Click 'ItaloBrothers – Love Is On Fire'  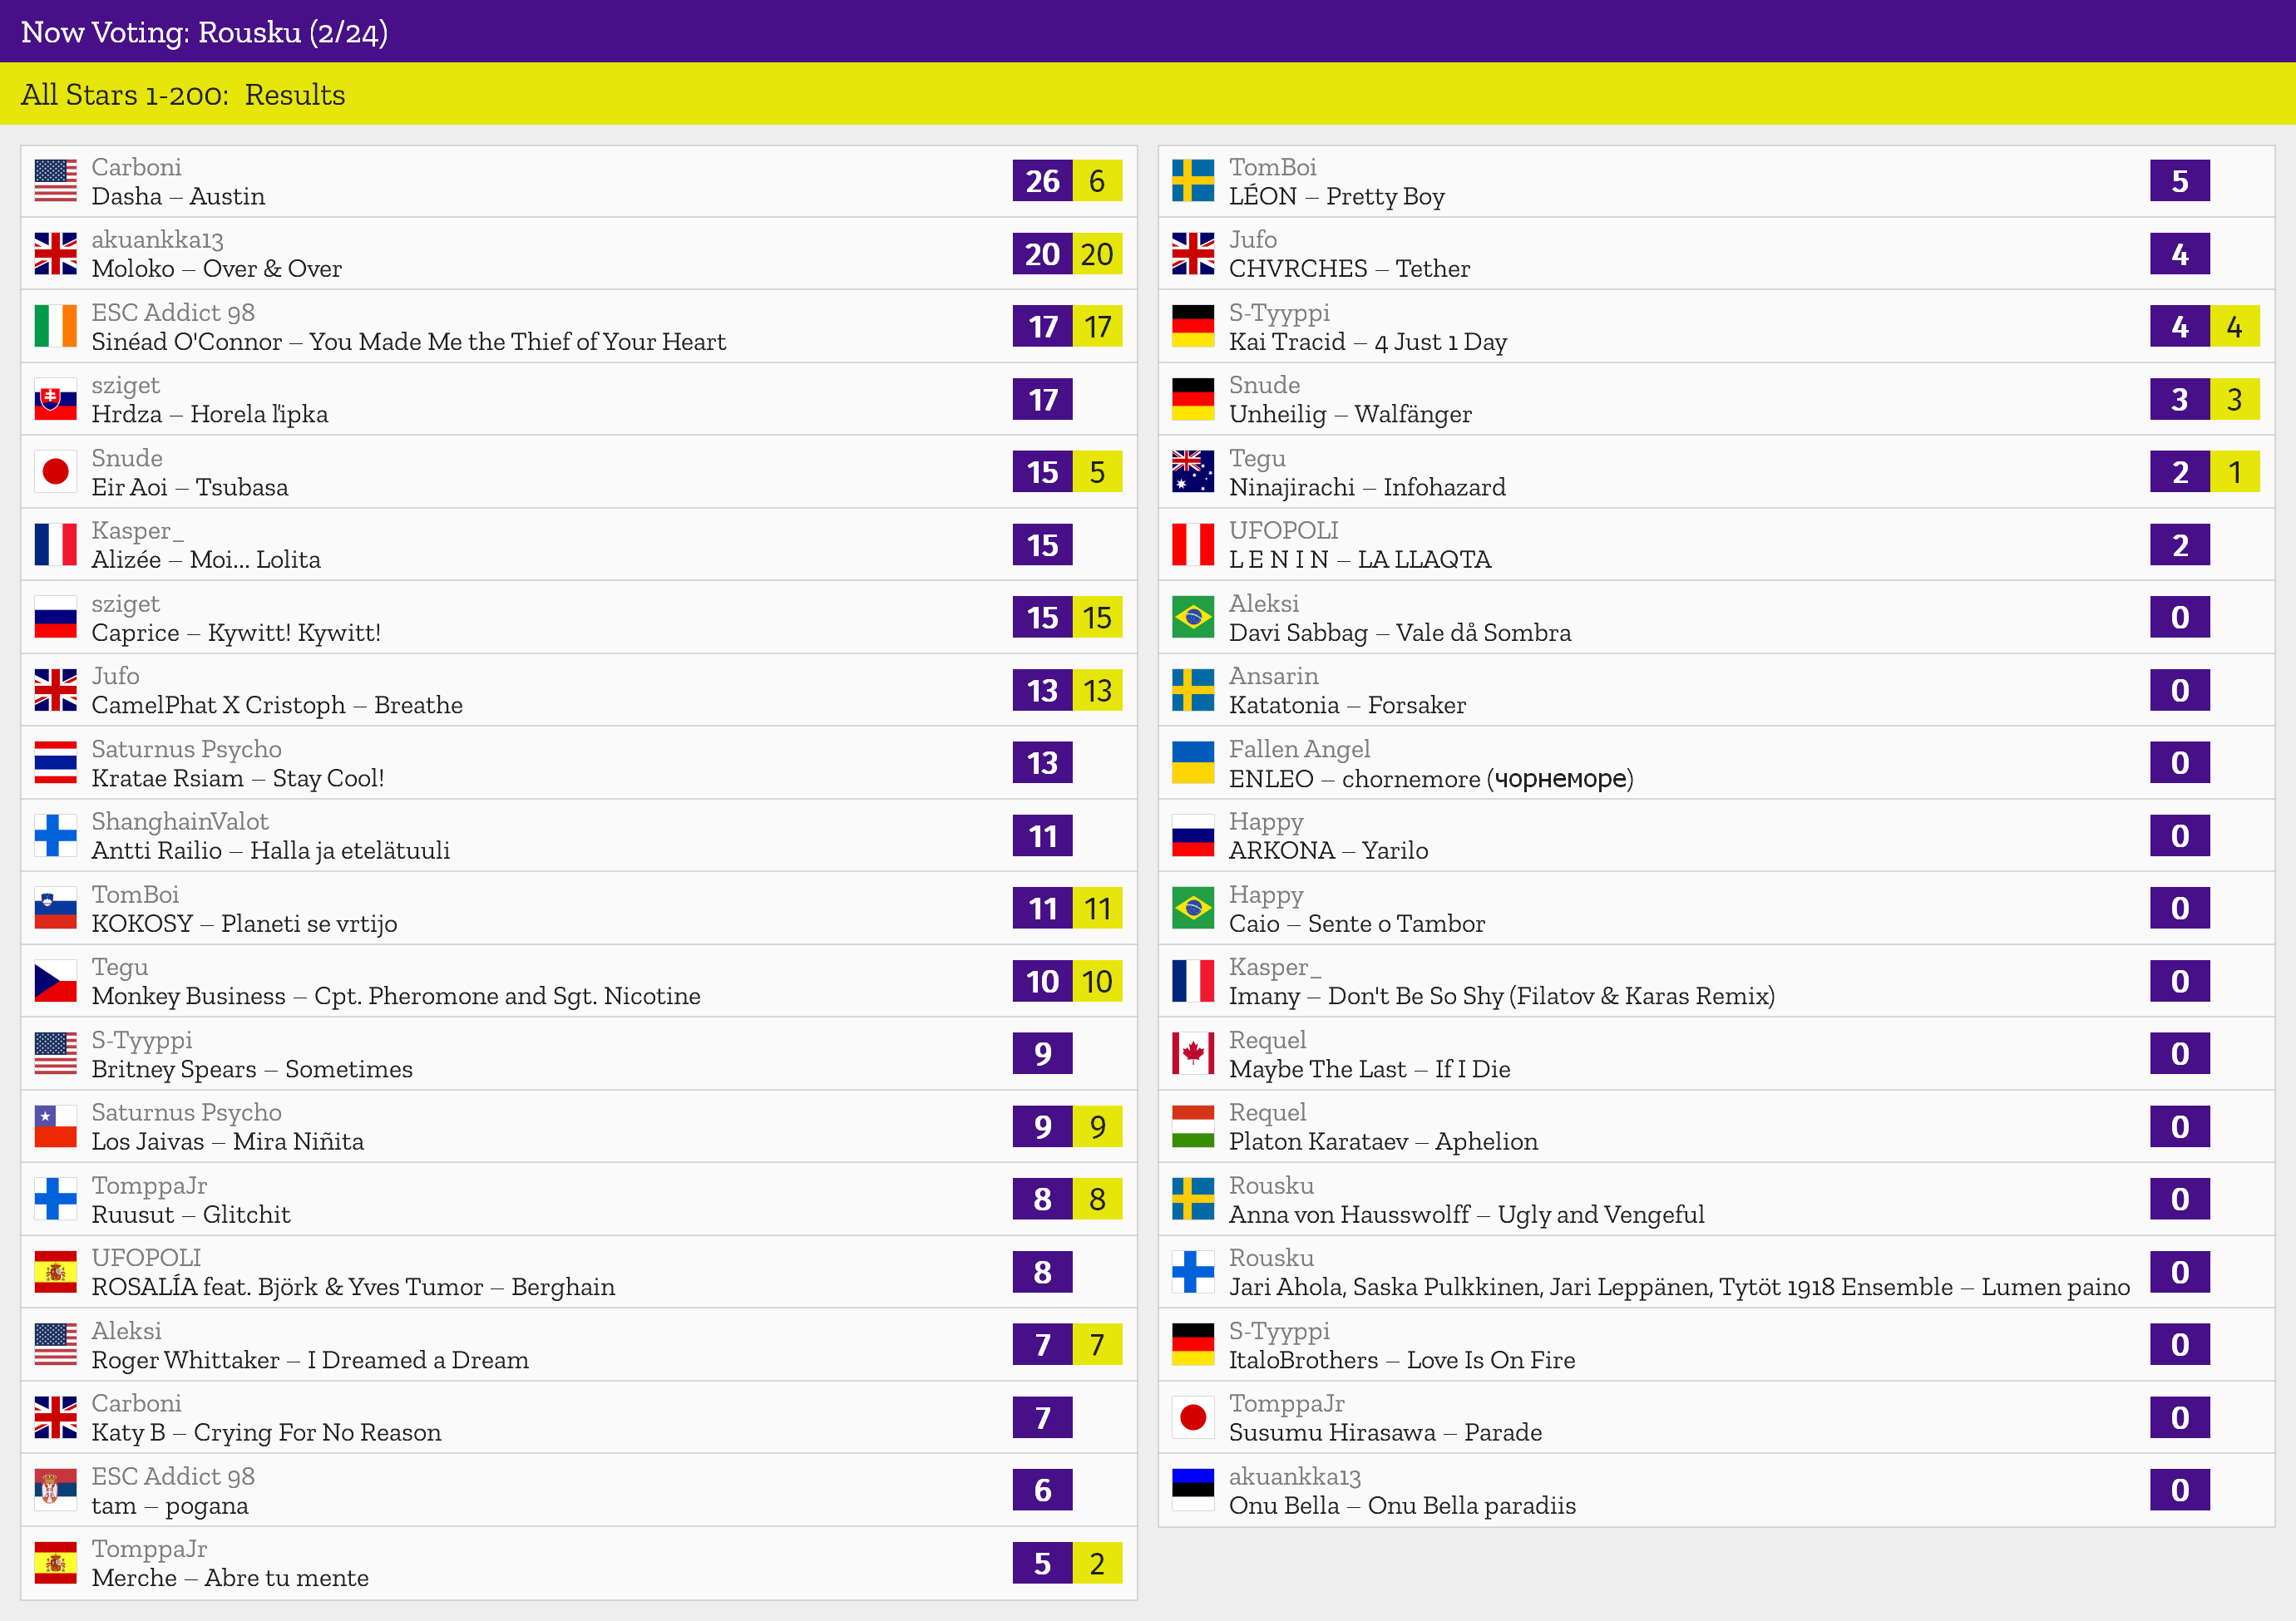click(x=1402, y=1360)
